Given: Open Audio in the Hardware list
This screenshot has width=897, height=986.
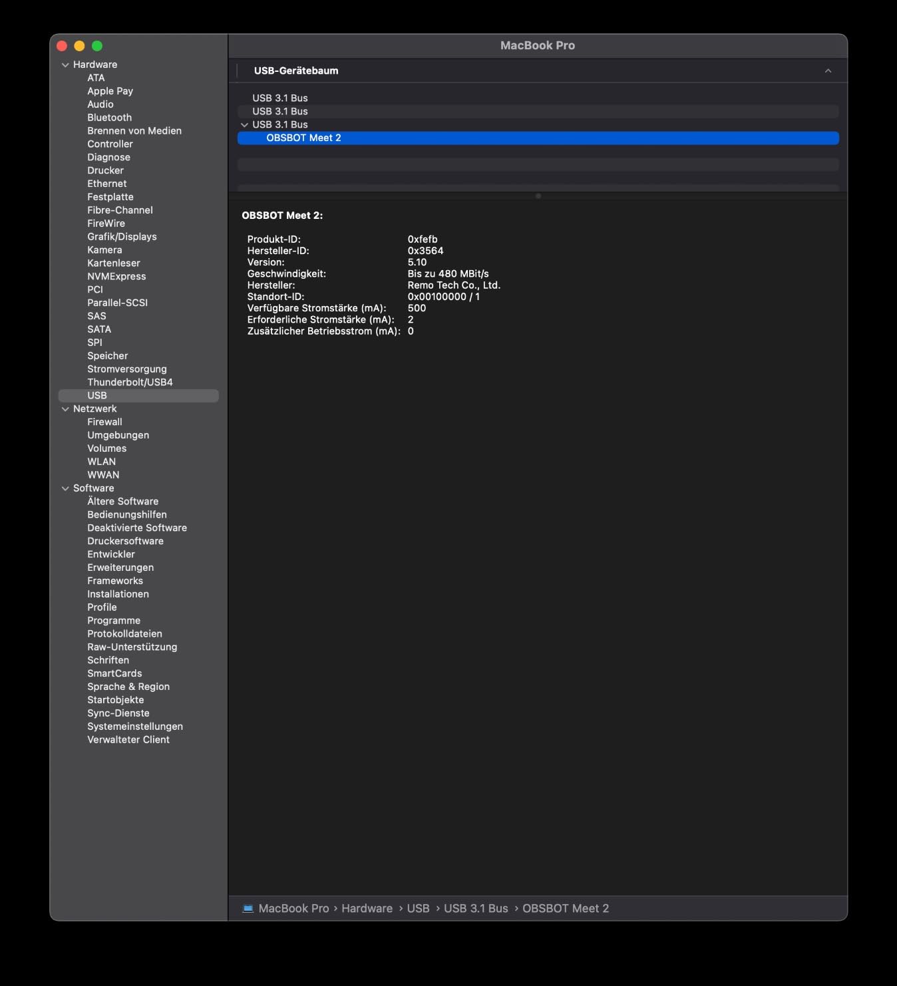Looking at the screenshot, I should click(x=100, y=104).
